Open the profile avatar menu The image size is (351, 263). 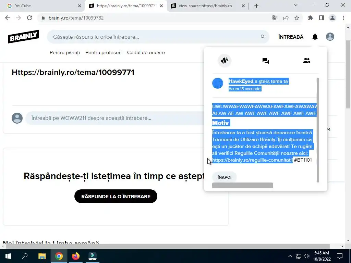tap(330, 37)
